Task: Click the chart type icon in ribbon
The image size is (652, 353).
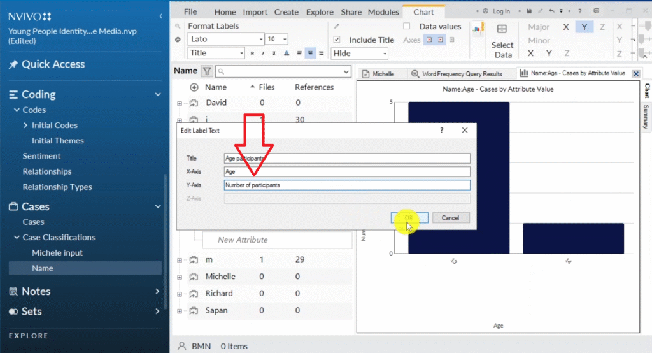Action: [x=476, y=29]
